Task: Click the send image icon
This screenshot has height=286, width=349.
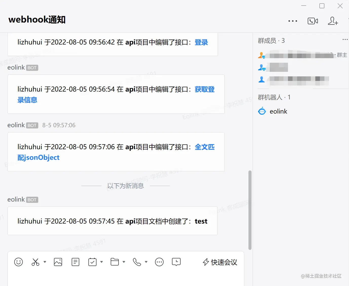Action: [58, 262]
